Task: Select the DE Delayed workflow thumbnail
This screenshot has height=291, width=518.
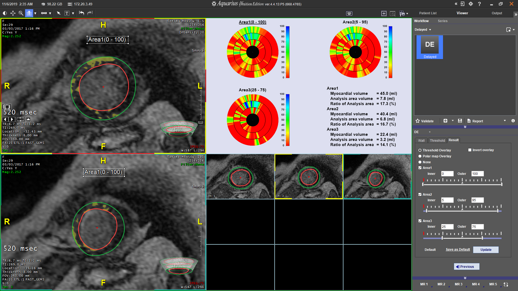Action: (430, 47)
